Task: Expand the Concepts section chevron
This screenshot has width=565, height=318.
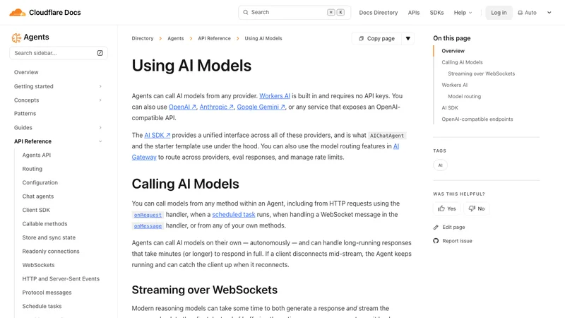Action: click(x=100, y=100)
